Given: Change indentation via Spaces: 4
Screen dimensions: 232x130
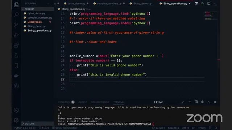Looking at the screenshot, I should tap(173, 128).
